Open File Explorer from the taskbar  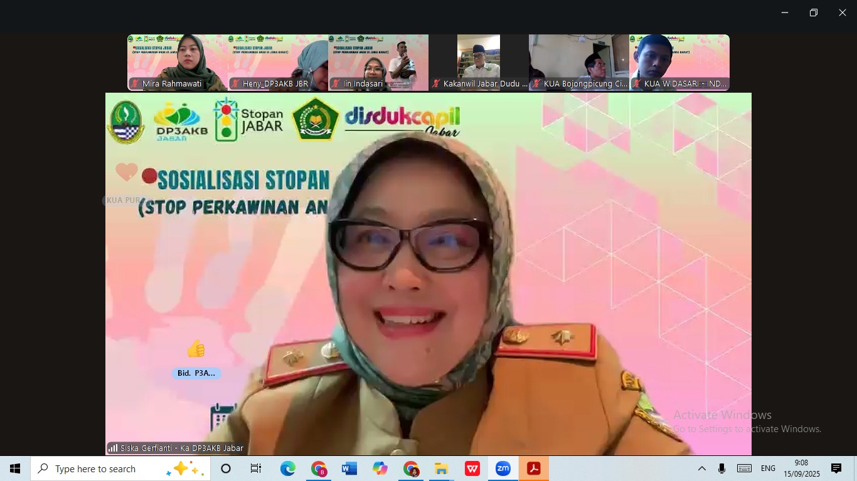441,468
